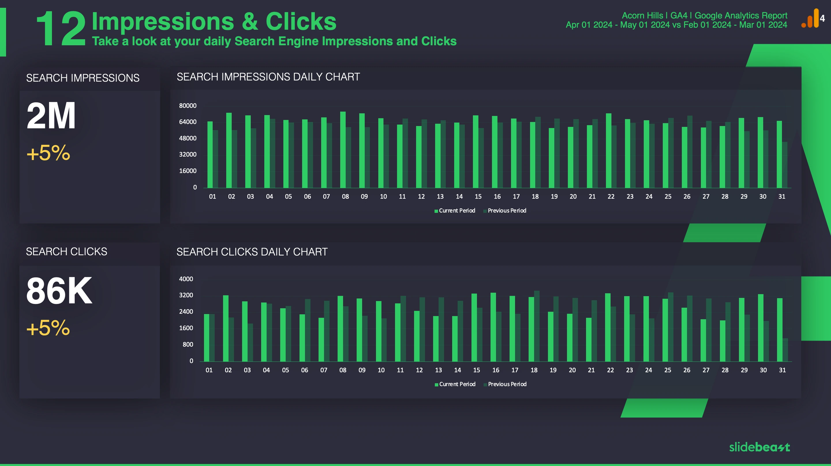
Task: Click SEARCH IMPRESSIONS DAILY CHART title
Action: 268,77
